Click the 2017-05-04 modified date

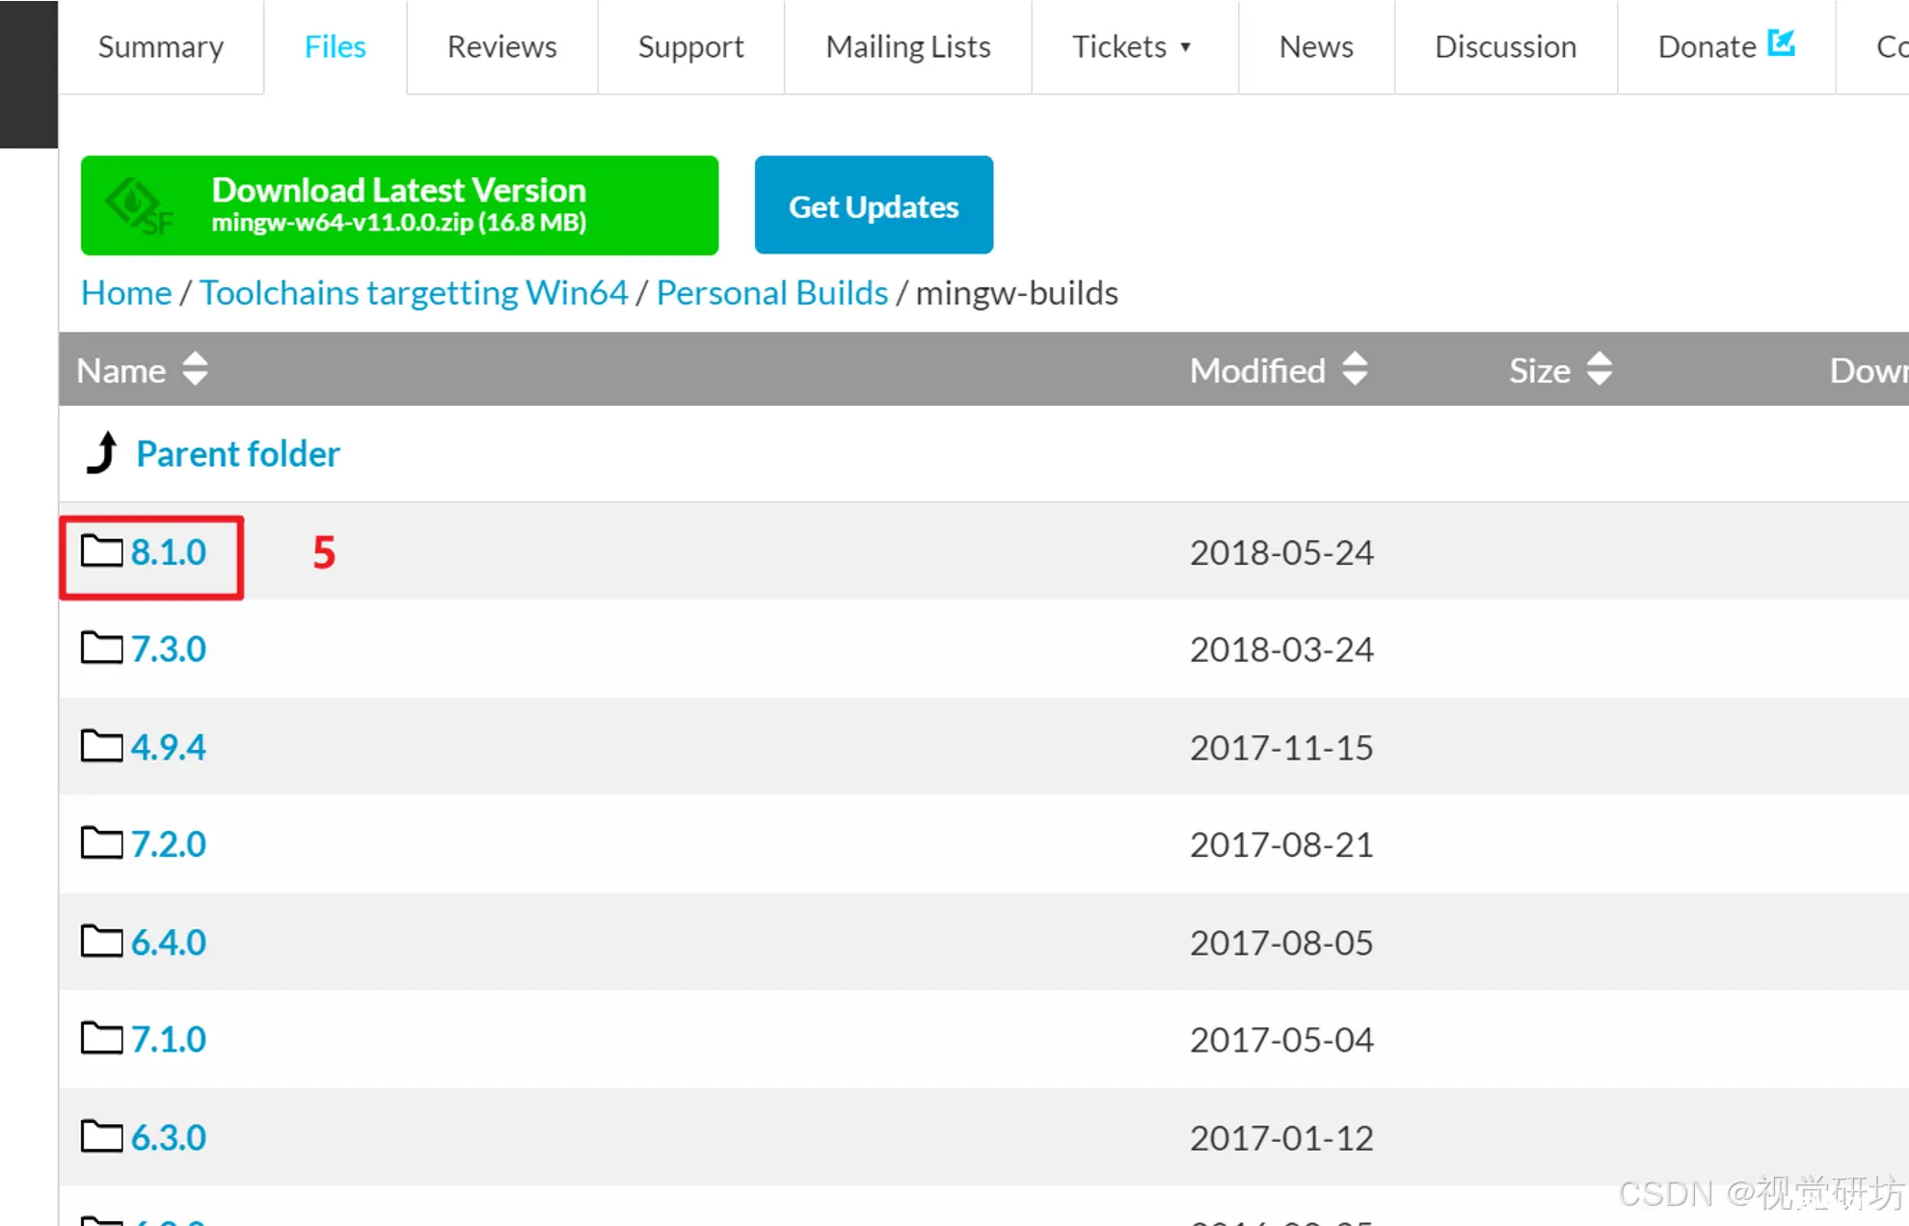pos(1281,1039)
